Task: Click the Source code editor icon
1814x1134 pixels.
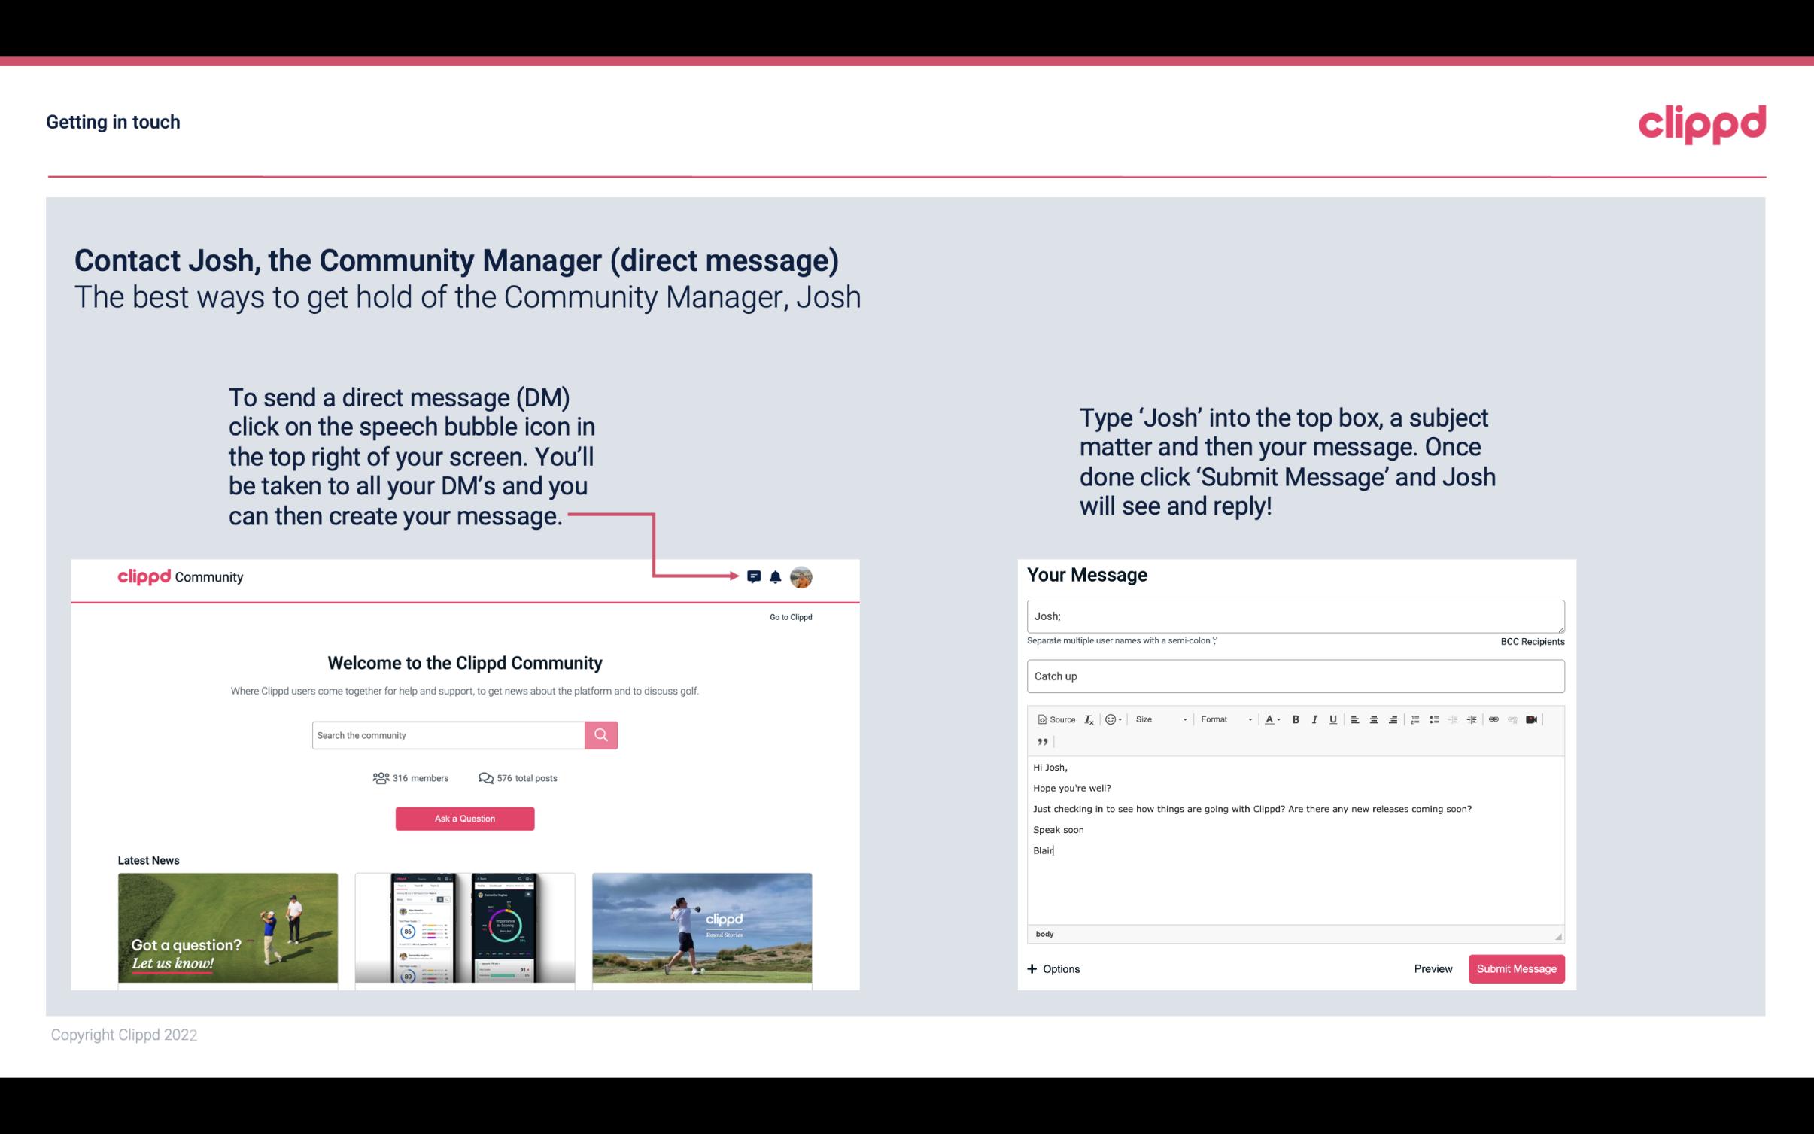Action: 1054,719
